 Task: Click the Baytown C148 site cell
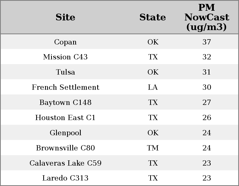click(65, 103)
